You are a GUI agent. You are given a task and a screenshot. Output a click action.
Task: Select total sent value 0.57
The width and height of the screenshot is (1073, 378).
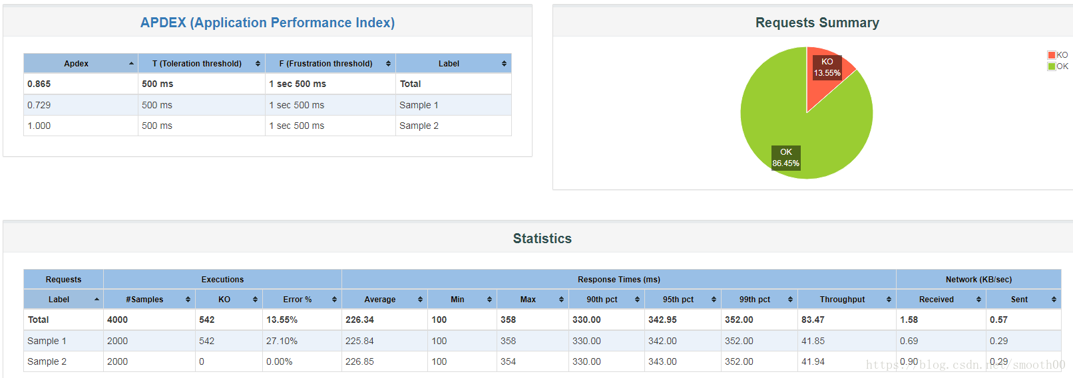coord(998,320)
